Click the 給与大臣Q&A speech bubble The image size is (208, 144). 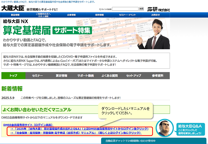190,129
